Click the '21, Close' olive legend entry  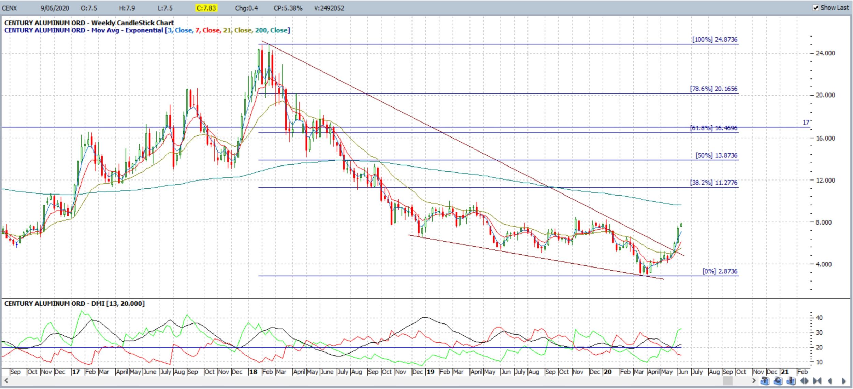click(237, 30)
